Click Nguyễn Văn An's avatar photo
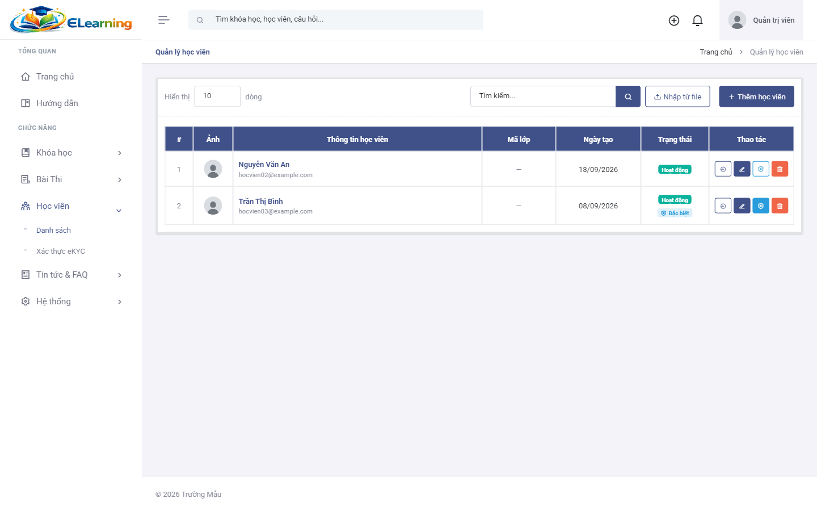The height and width of the screenshot is (511, 817). (x=213, y=169)
